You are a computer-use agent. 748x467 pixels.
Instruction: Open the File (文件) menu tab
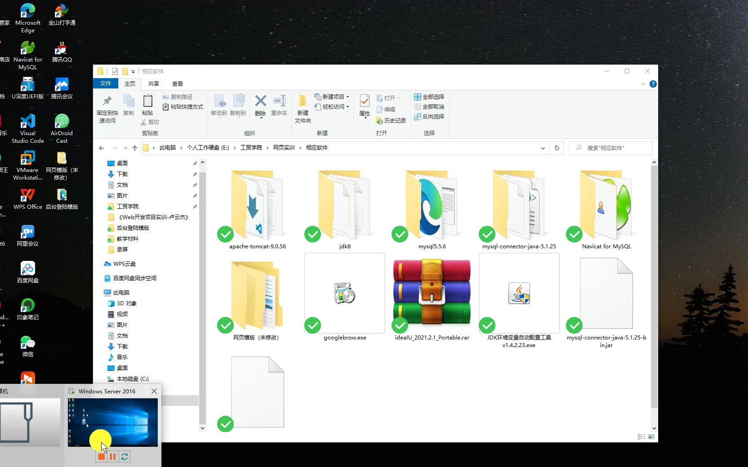pyautogui.click(x=106, y=84)
